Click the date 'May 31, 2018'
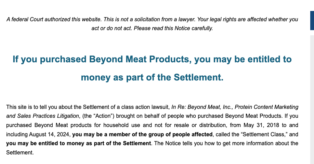 261,125
